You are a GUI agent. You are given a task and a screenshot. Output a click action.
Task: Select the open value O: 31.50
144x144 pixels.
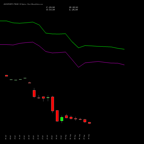tap(50, 10)
